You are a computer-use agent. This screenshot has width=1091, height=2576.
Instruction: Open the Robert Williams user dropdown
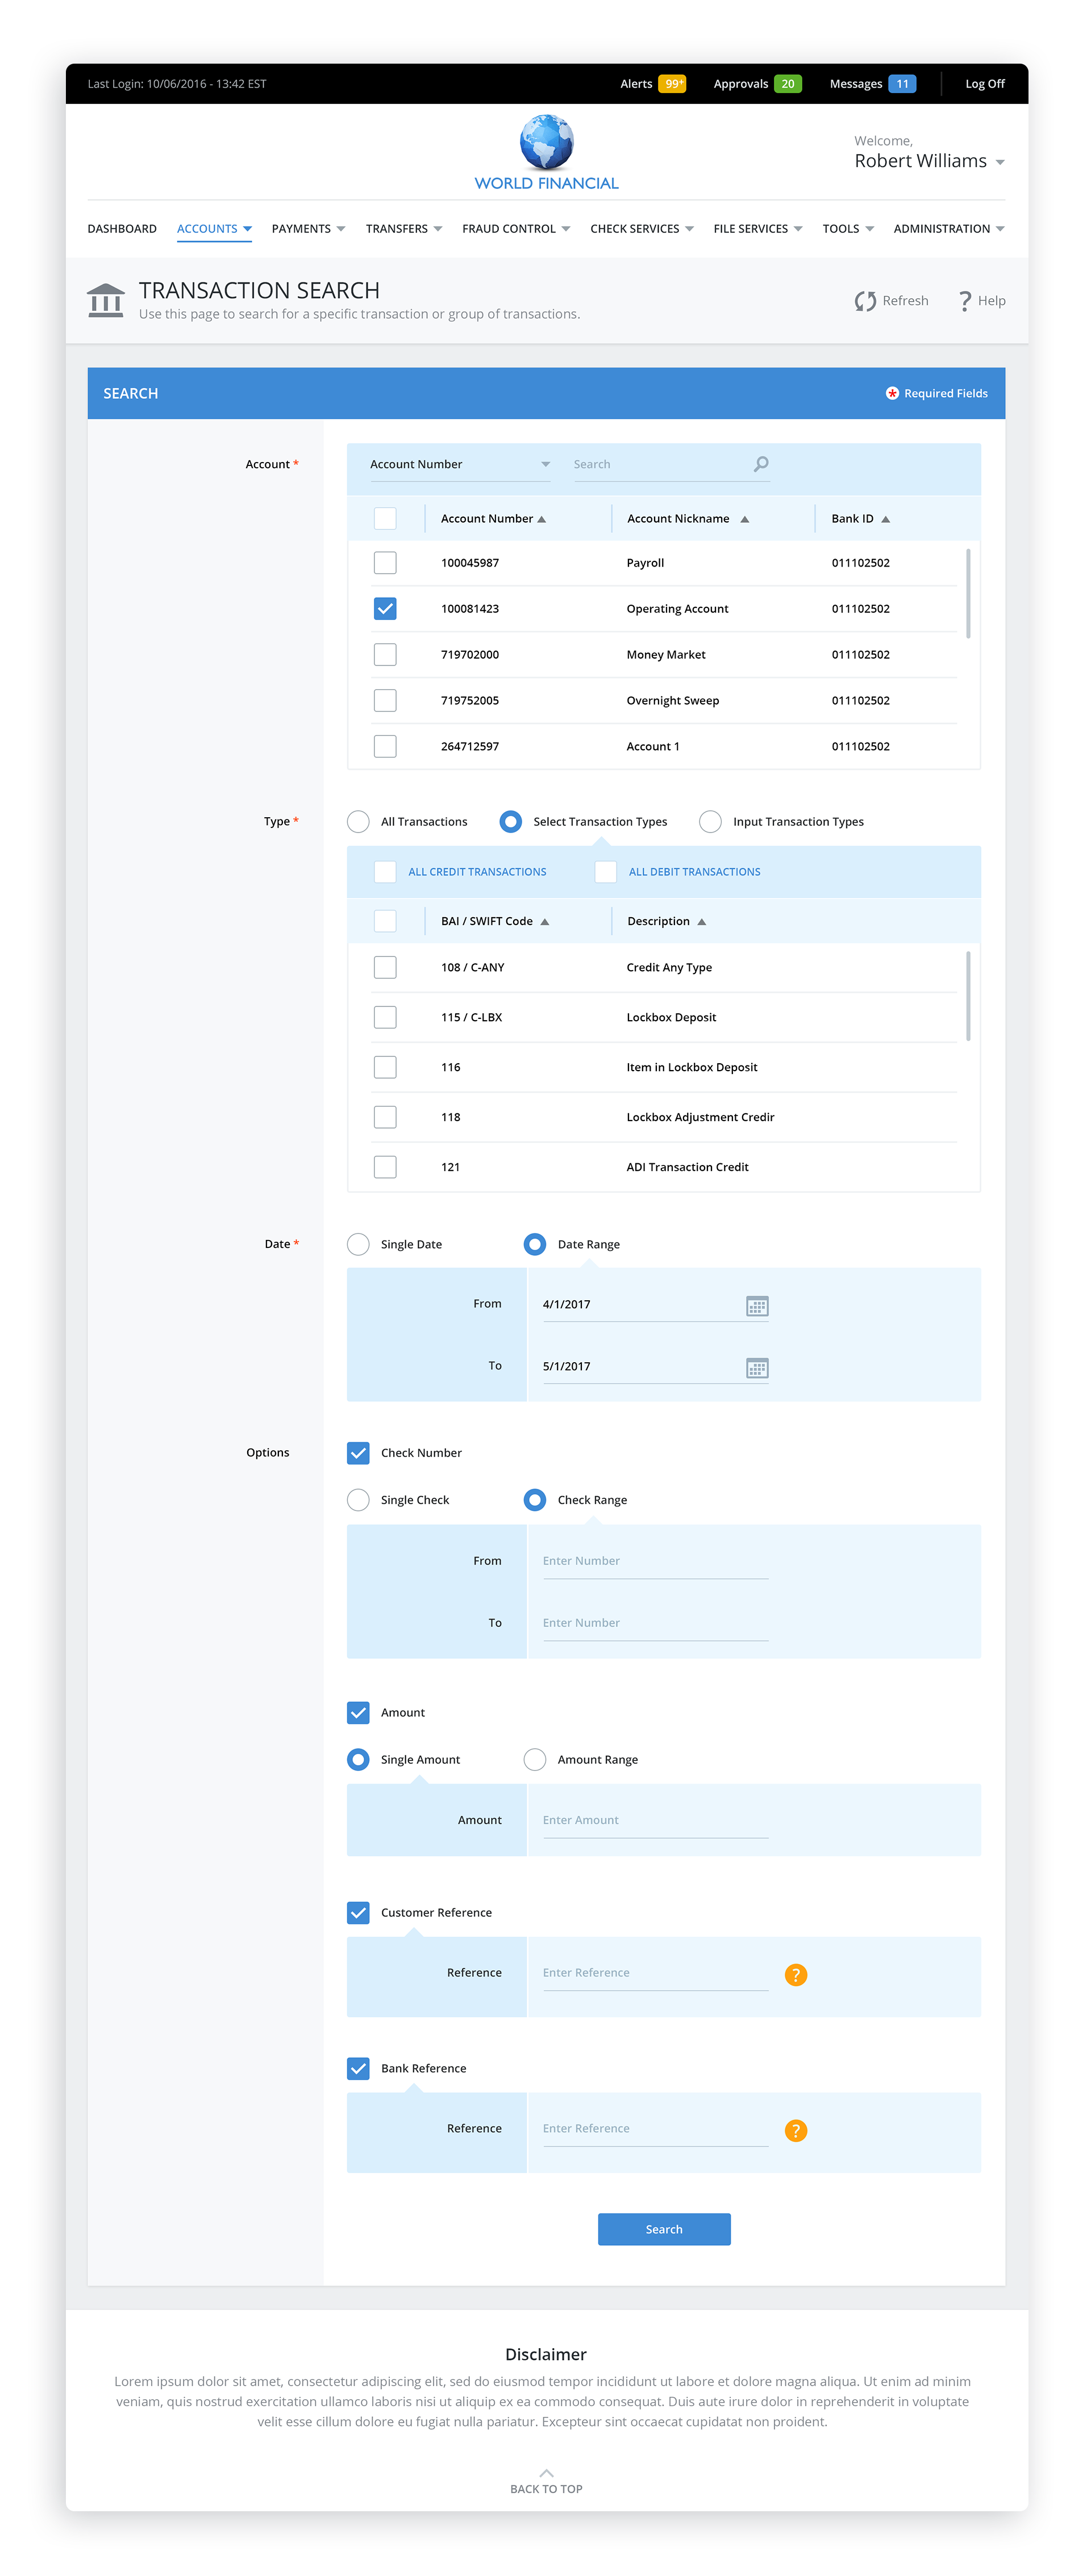point(999,163)
